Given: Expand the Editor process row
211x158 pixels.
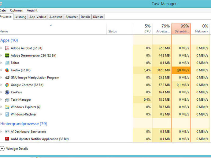Looking at the screenshot, I should [1, 63].
